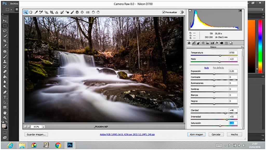
Task: Select the Zoom tool in Camera Raw toolbar
Action: coord(26,12)
